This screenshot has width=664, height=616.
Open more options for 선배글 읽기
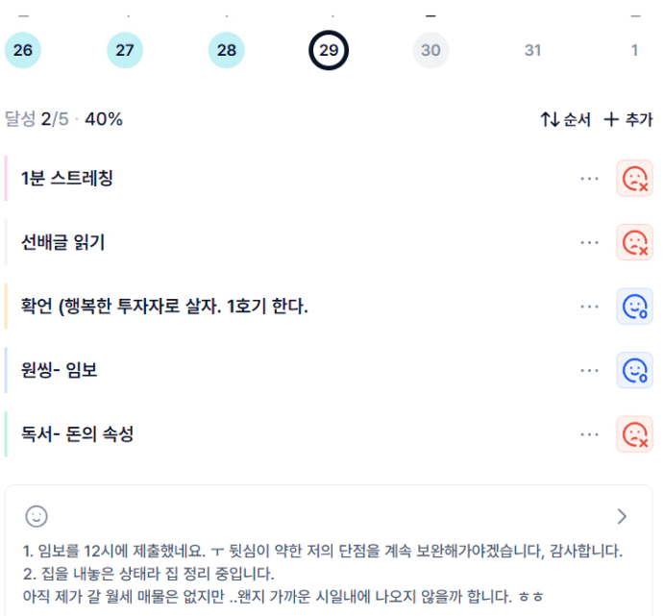click(x=589, y=242)
